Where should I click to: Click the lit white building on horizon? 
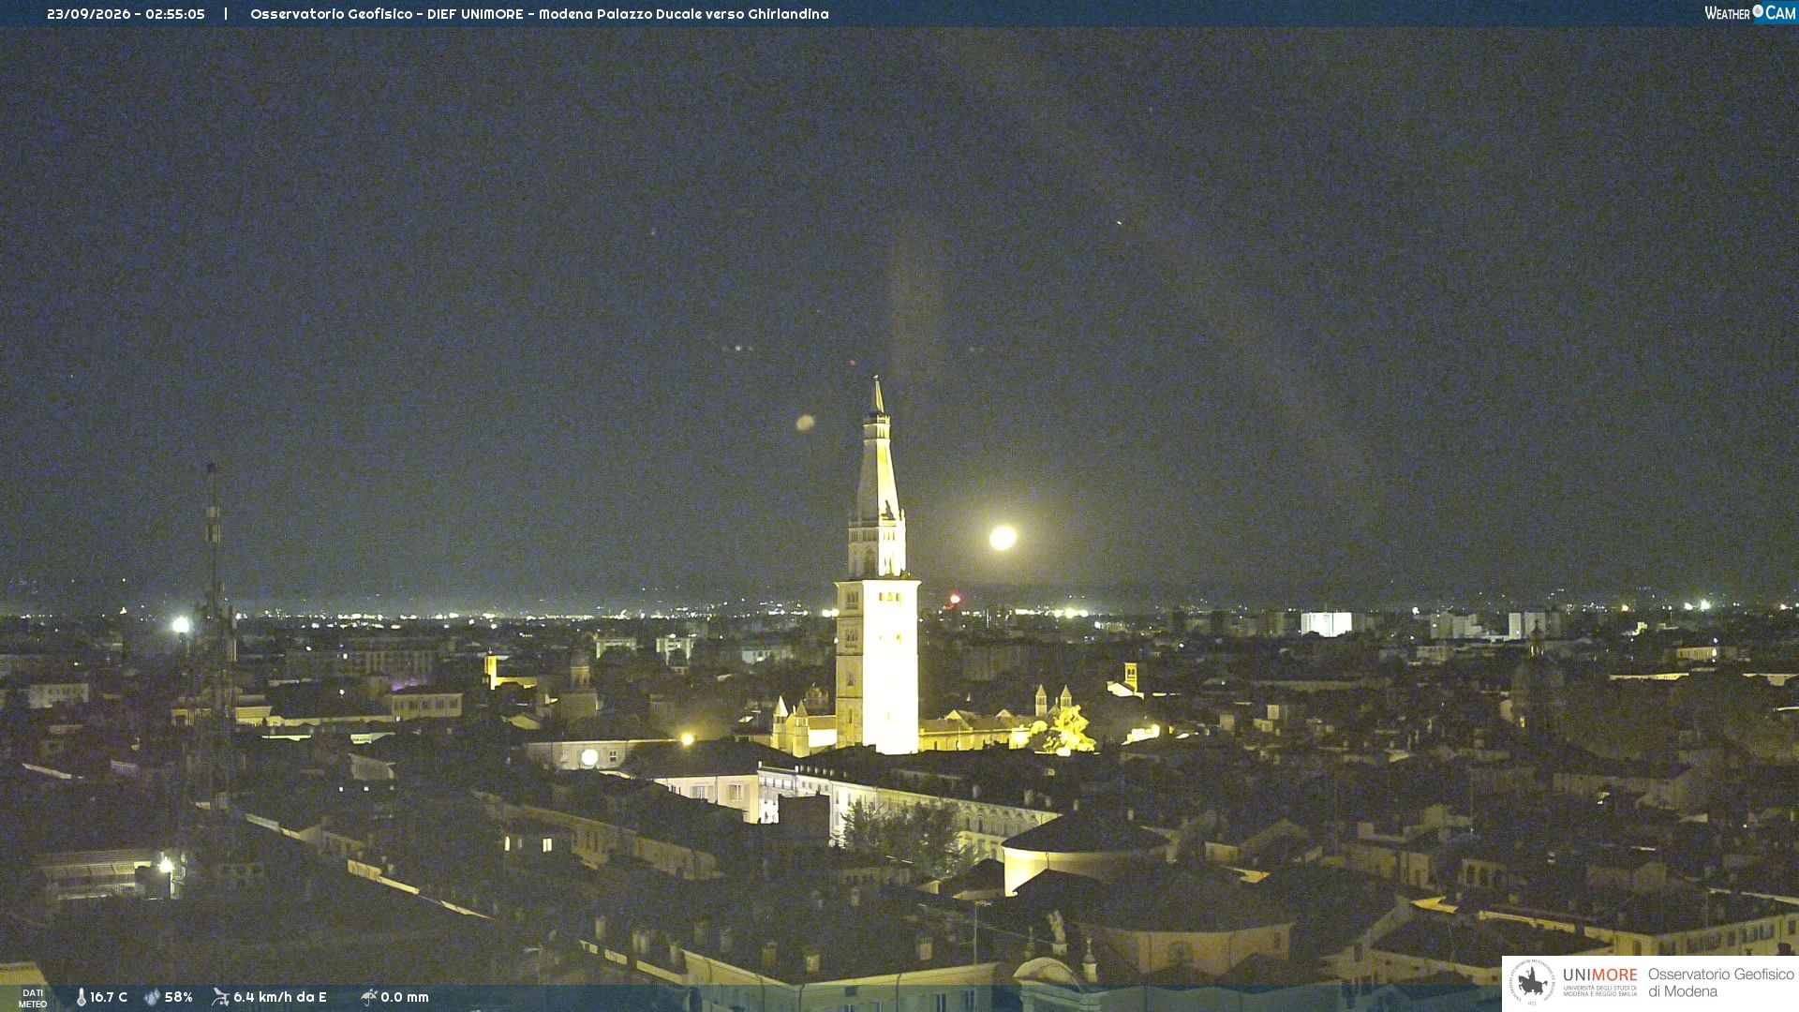(x=1326, y=623)
